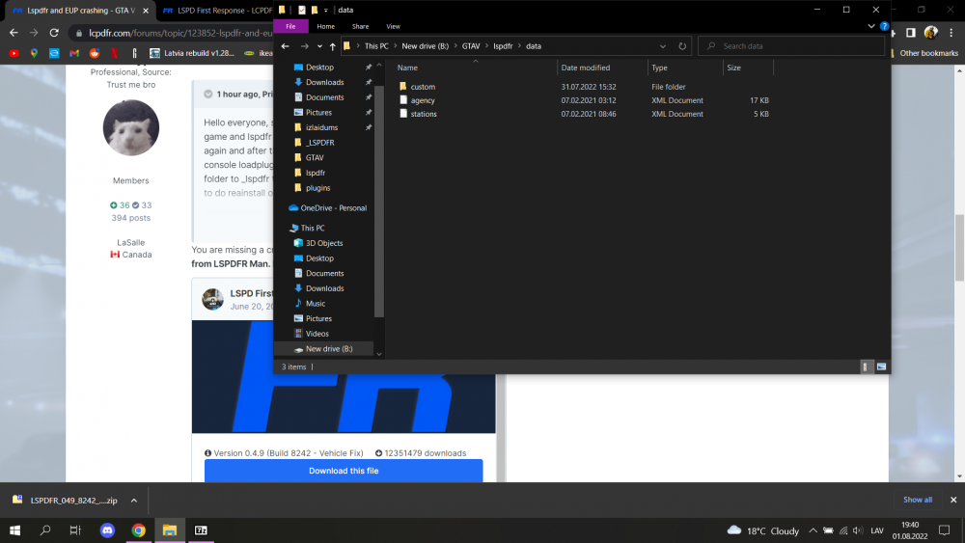Viewport: 965px width, 543px height.
Task: Go up one folder level
Action: pos(332,46)
